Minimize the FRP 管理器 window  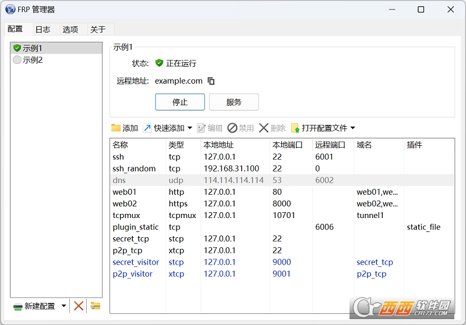pyautogui.click(x=392, y=9)
